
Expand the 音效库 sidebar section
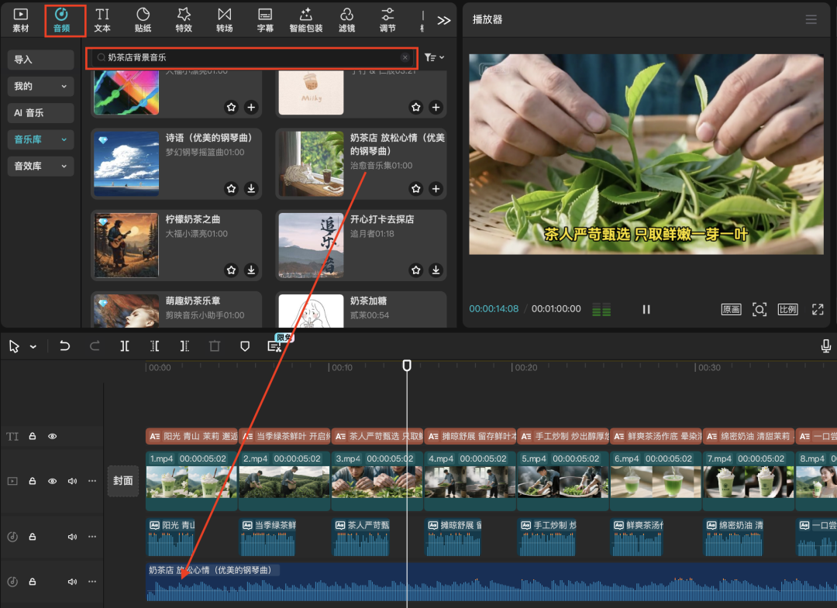[40, 166]
